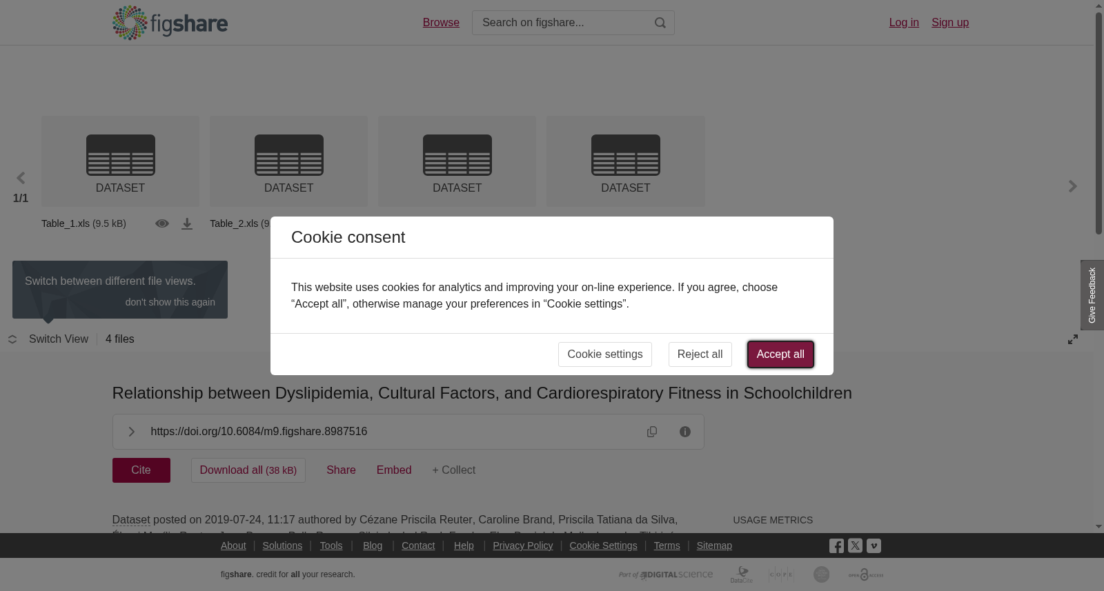Click Switch View label
The width and height of the screenshot is (1104, 591).
click(x=59, y=339)
